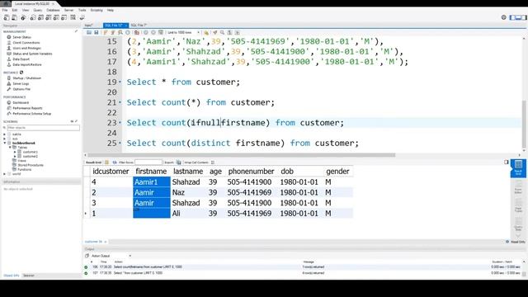
Task: Click the reconnect to DBMS toolbar icon
Action: click(x=82, y=17)
